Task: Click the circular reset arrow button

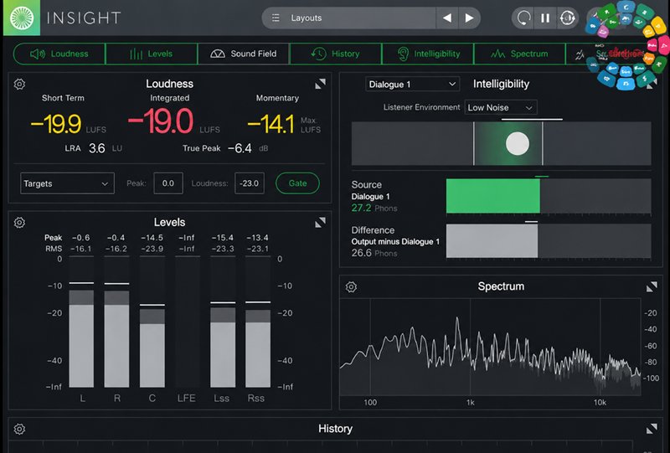Action: (x=523, y=18)
